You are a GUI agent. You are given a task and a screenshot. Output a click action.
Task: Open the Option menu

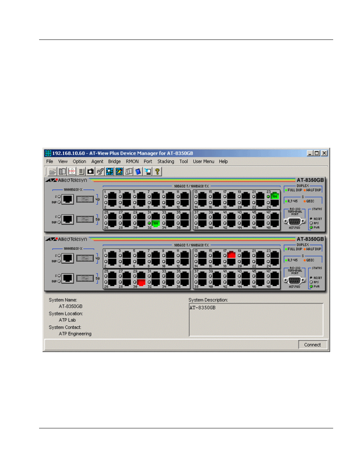[79, 161]
